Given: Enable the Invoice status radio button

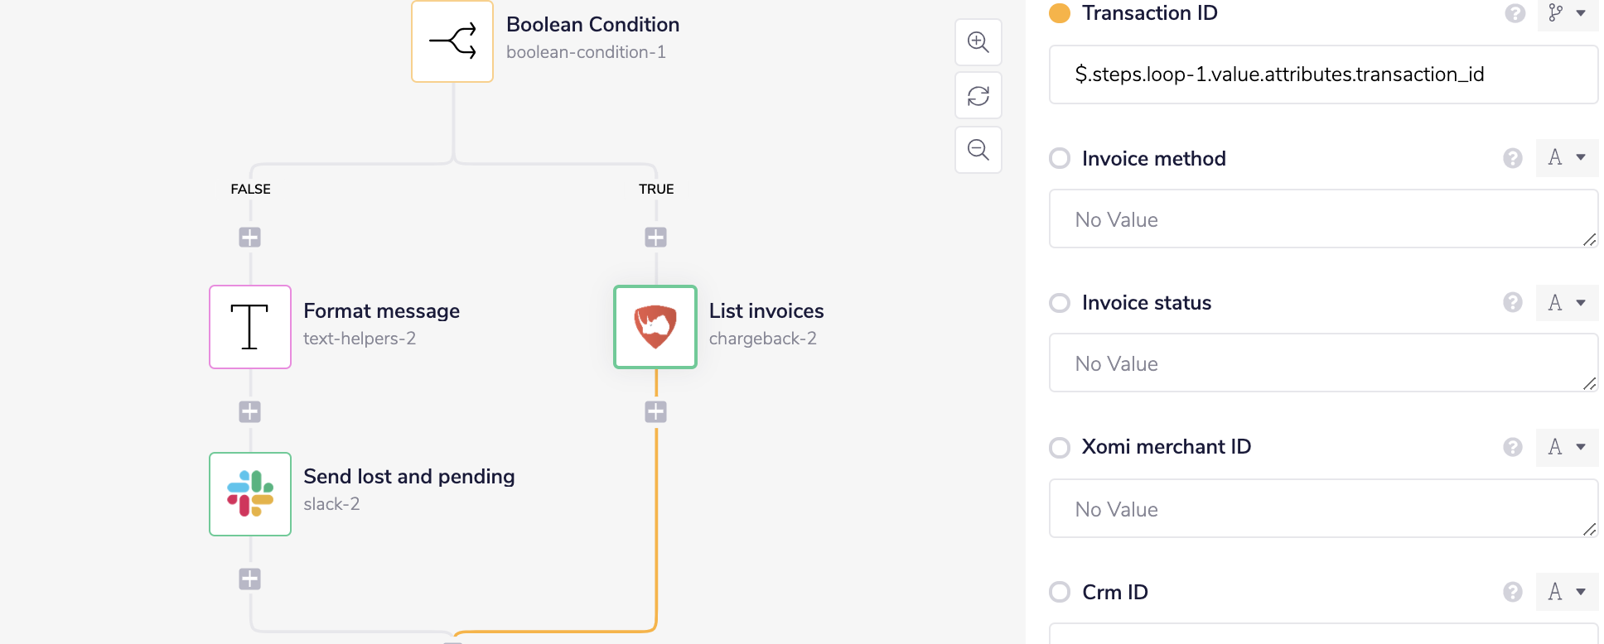Looking at the screenshot, I should (1060, 303).
